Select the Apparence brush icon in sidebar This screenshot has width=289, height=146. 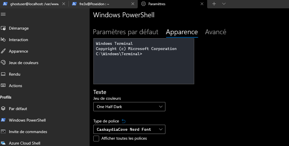(x=3, y=51)
